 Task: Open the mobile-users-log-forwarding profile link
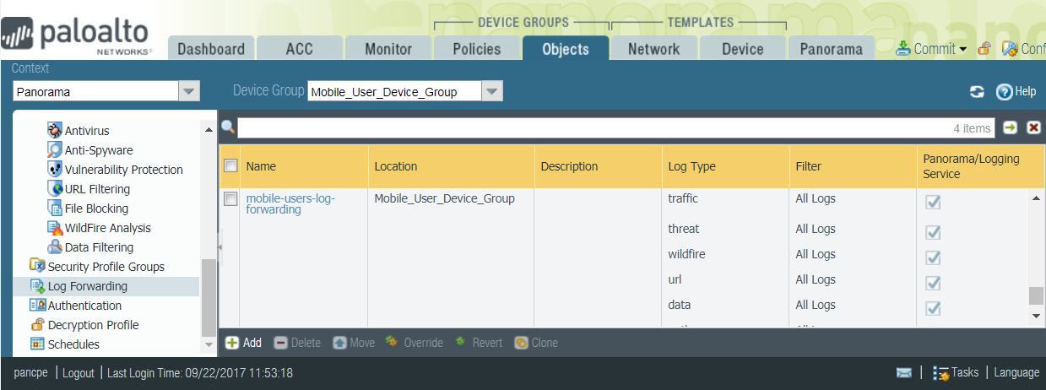point(290,203)
